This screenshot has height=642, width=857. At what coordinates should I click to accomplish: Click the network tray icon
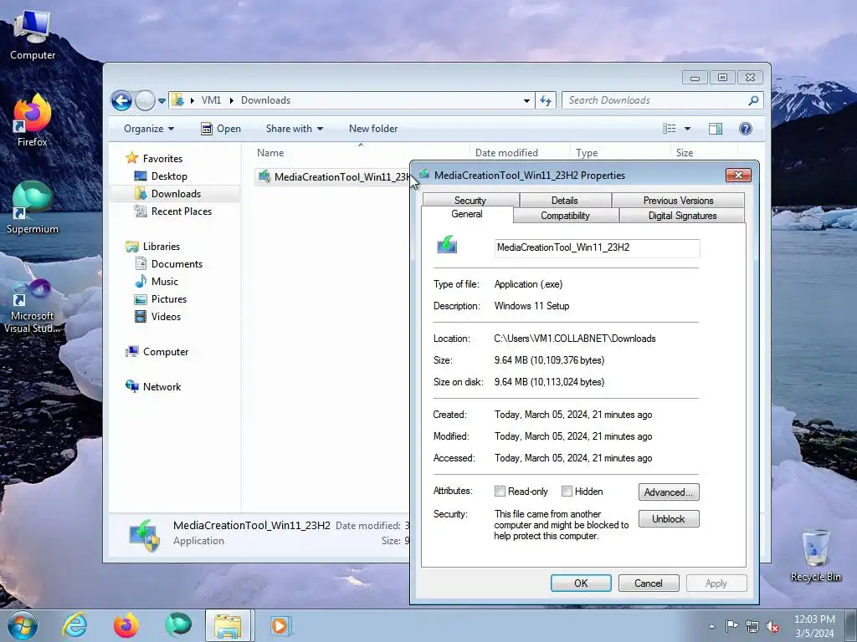tap(752, 627)
